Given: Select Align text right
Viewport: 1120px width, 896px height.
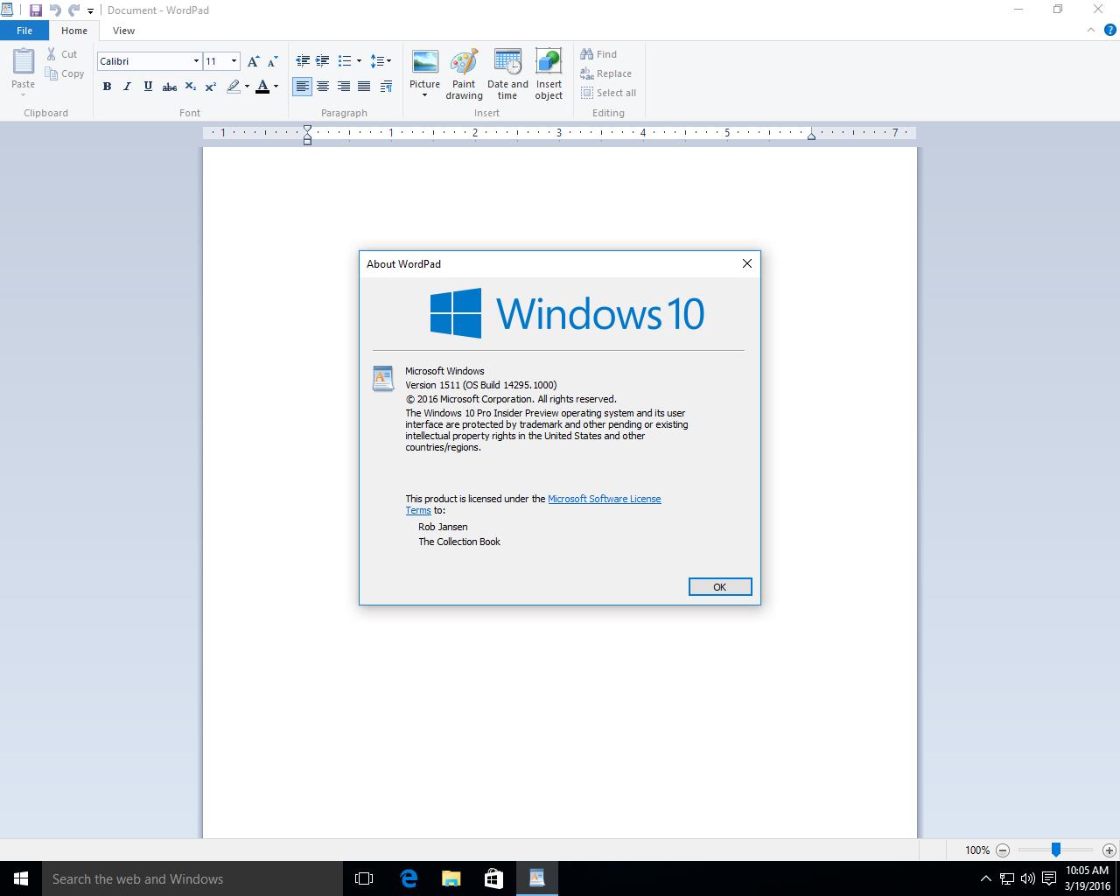Looking at the screenshot, I should (343, 87).
